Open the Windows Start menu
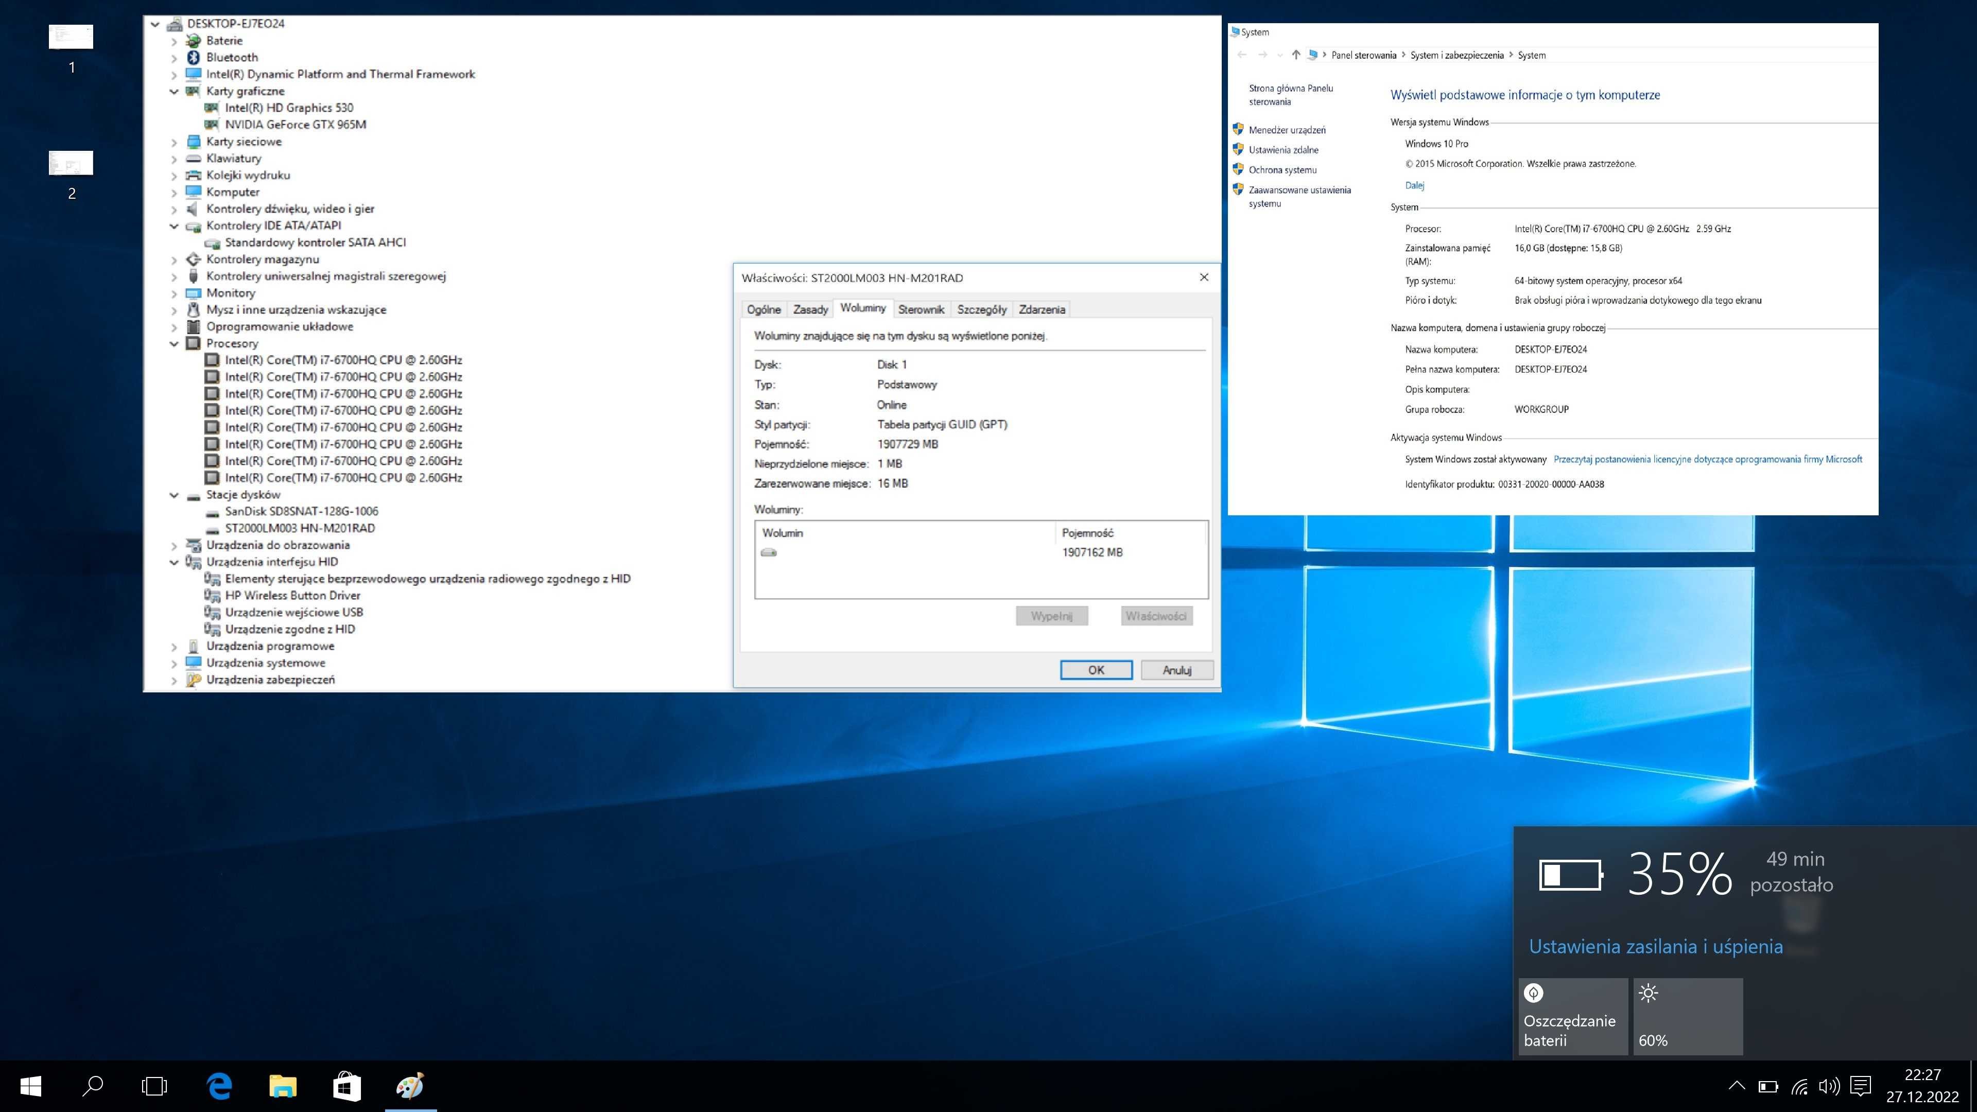 point(31,1086)
